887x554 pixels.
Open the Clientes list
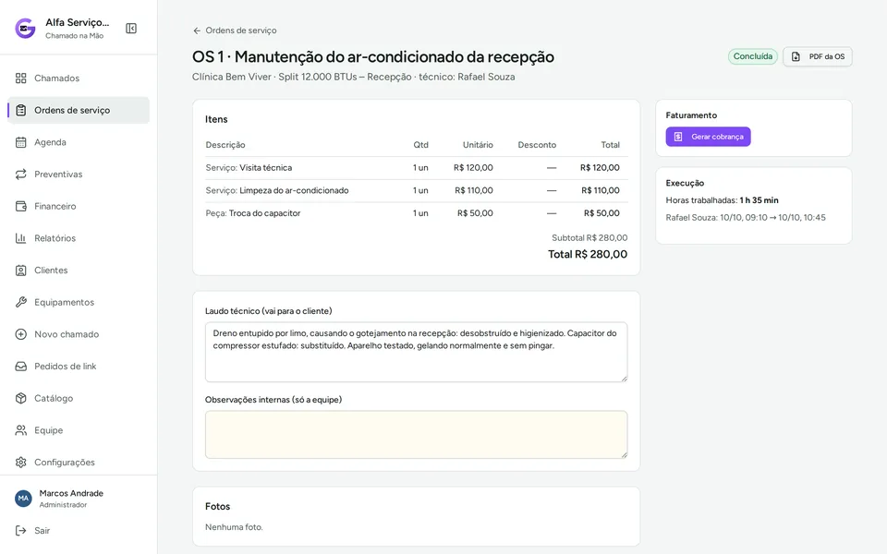[x=78, y=271]
